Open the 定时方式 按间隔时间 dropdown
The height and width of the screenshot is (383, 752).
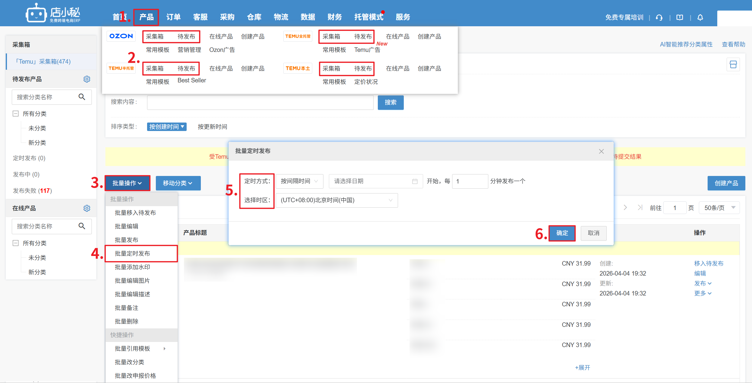[299, 181]
